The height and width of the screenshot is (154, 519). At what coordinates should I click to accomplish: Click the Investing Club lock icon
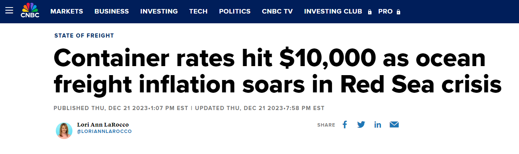click(x=370, y=12)
